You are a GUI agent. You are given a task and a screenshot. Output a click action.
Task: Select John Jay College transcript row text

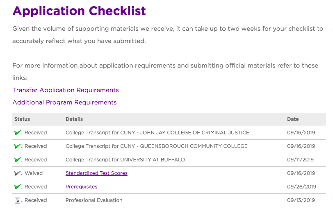(x=157, y=133)
